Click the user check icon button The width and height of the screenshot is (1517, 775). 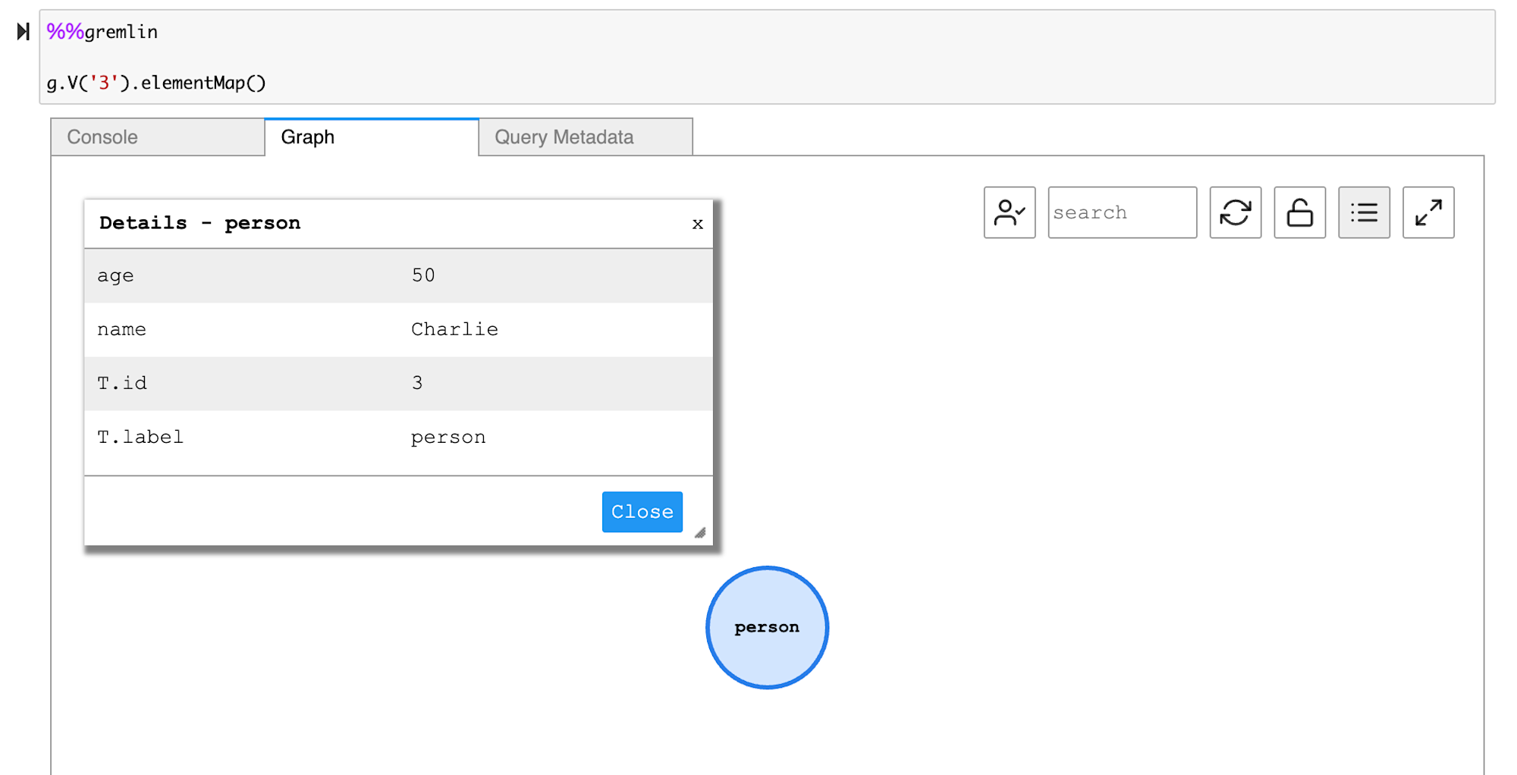coord(1009,212)
